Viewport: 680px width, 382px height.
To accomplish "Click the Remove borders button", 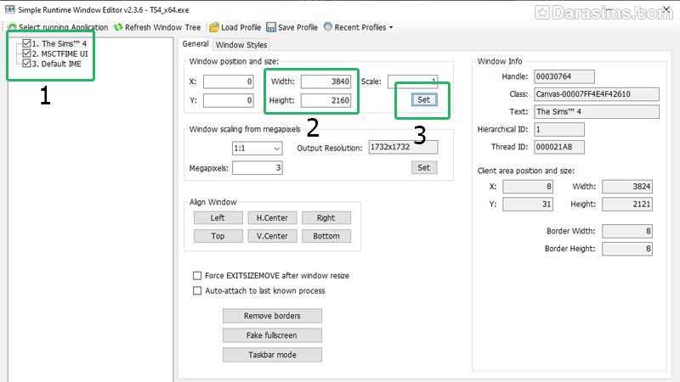I will [272, 316].
